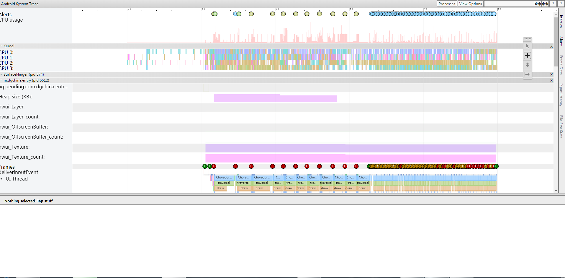Click the 'UI Thread' track label

click(x=17, y=179)
